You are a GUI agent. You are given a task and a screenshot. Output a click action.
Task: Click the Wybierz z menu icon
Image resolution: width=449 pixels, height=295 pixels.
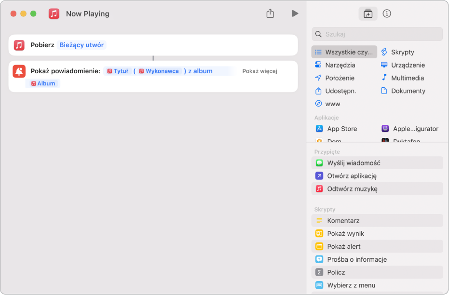click(x=319, y=285)
